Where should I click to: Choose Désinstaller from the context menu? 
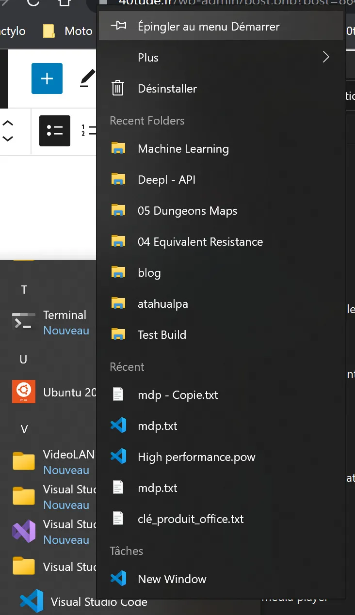(x=221, y=88)
